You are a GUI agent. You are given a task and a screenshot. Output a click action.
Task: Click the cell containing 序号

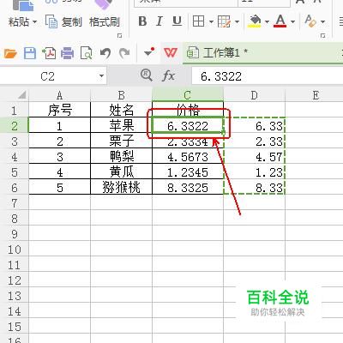(x=59, y=110)
